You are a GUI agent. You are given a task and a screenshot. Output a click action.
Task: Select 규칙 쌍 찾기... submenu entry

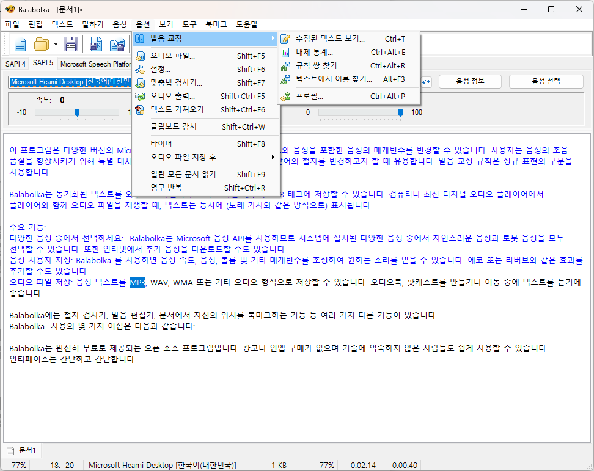tap(349, 66)
